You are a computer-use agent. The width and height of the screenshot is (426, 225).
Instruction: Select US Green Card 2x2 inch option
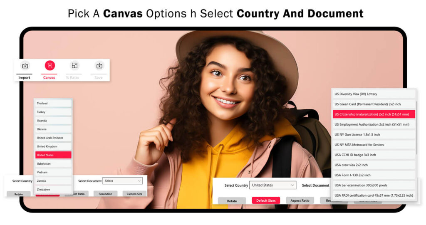click(x=374, y=104)
